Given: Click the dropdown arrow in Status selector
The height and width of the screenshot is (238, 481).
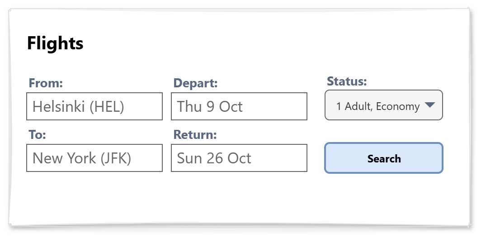Looking at the screenshot, I should [x=429, y=105].
